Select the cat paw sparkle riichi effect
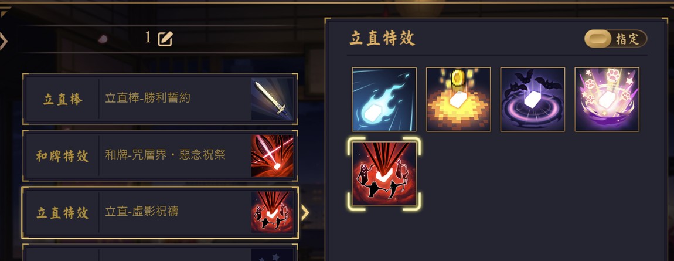The width and height of the screenshot is (674, 261). pos(607,99)
